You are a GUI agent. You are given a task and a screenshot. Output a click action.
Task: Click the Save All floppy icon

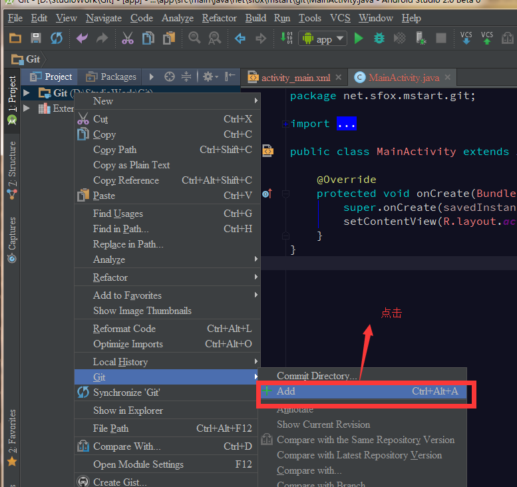point(36,39)
